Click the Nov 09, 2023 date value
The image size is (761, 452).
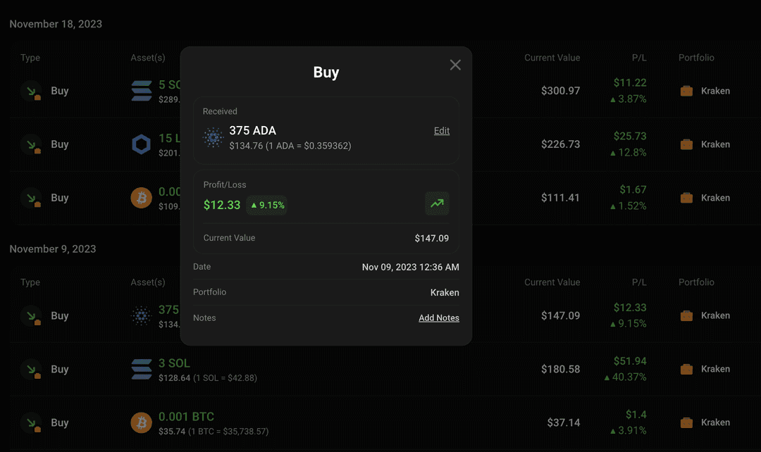[409, 267]
